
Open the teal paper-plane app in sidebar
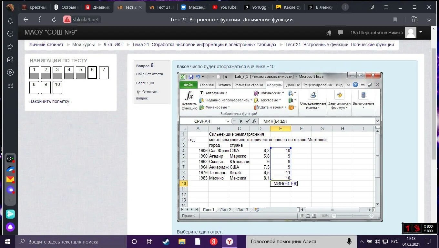tap(10, 214)
